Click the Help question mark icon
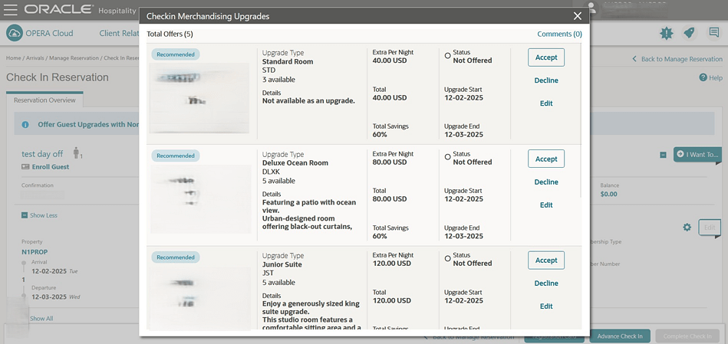728x344 pixels. [x=703, y=78]
